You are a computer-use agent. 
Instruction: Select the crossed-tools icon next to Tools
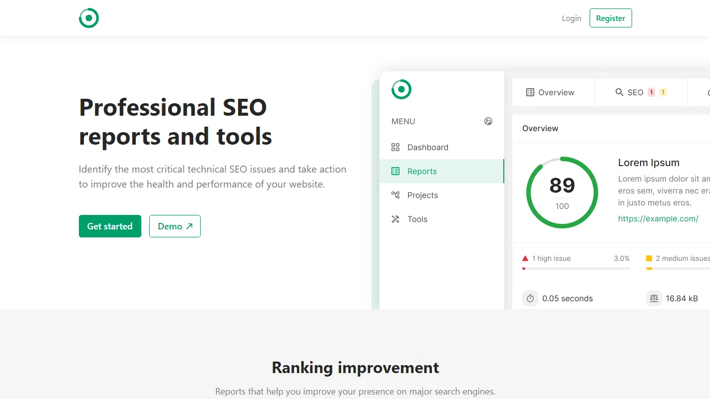pos(395,219)
